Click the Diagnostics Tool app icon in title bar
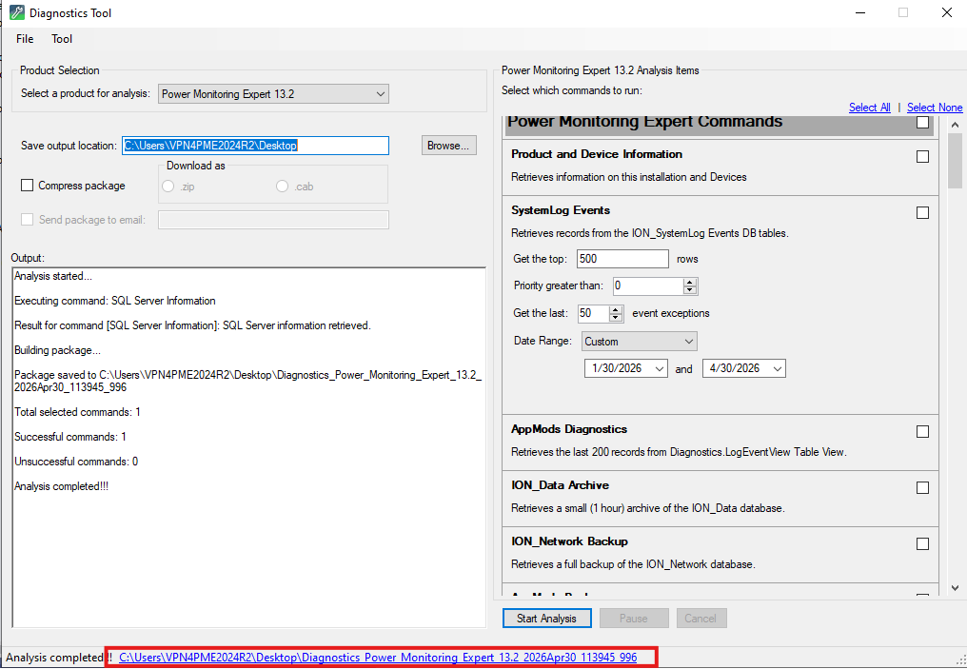 pyautogui.click(x=16, y=12)
